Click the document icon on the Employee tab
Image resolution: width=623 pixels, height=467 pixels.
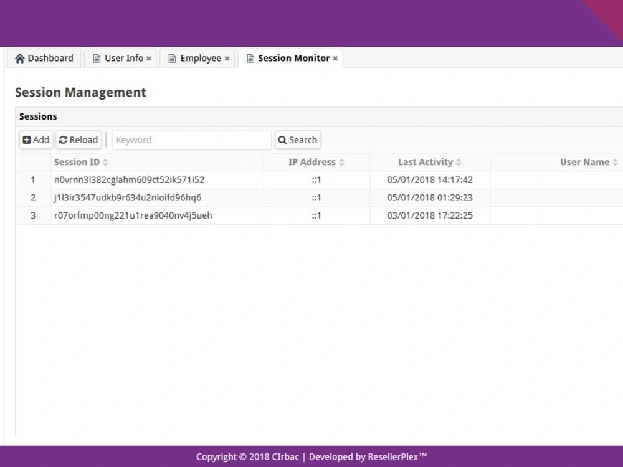171,58
